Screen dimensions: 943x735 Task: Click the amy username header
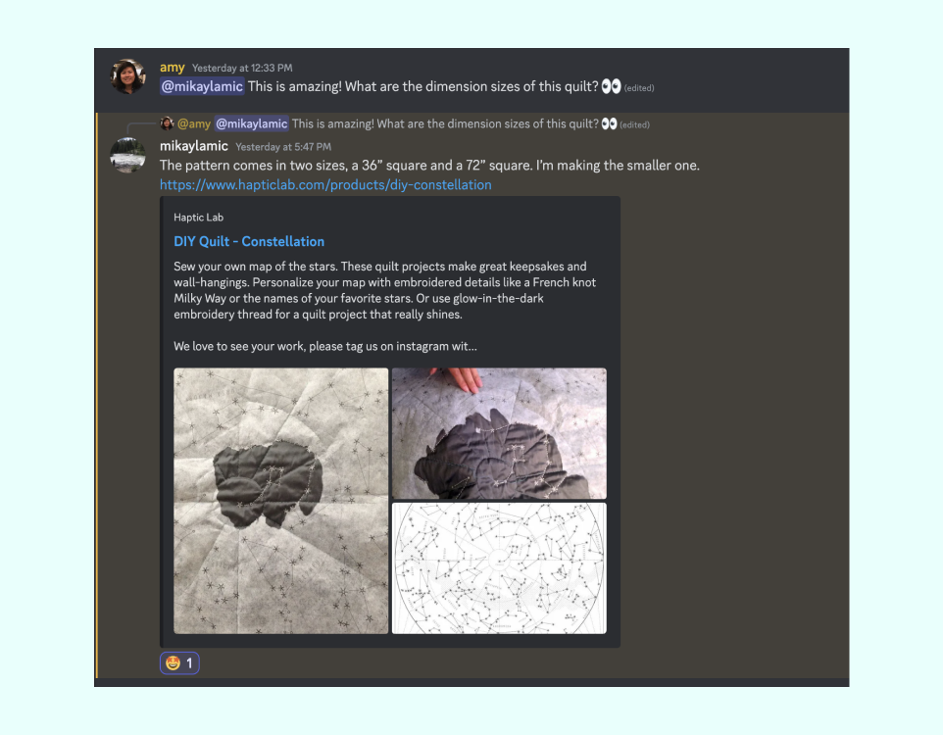coord(172,68)
